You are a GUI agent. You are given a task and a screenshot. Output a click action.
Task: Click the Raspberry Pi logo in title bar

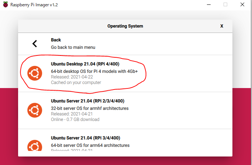coord(6,4)
